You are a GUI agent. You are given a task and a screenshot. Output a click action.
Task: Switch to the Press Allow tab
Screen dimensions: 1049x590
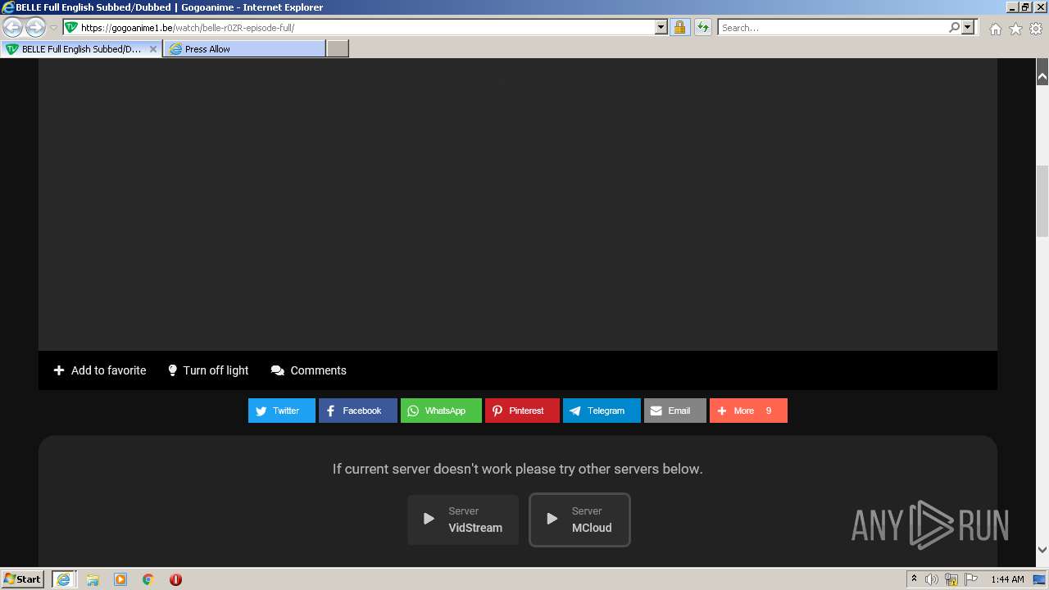[x=243, y=49]
